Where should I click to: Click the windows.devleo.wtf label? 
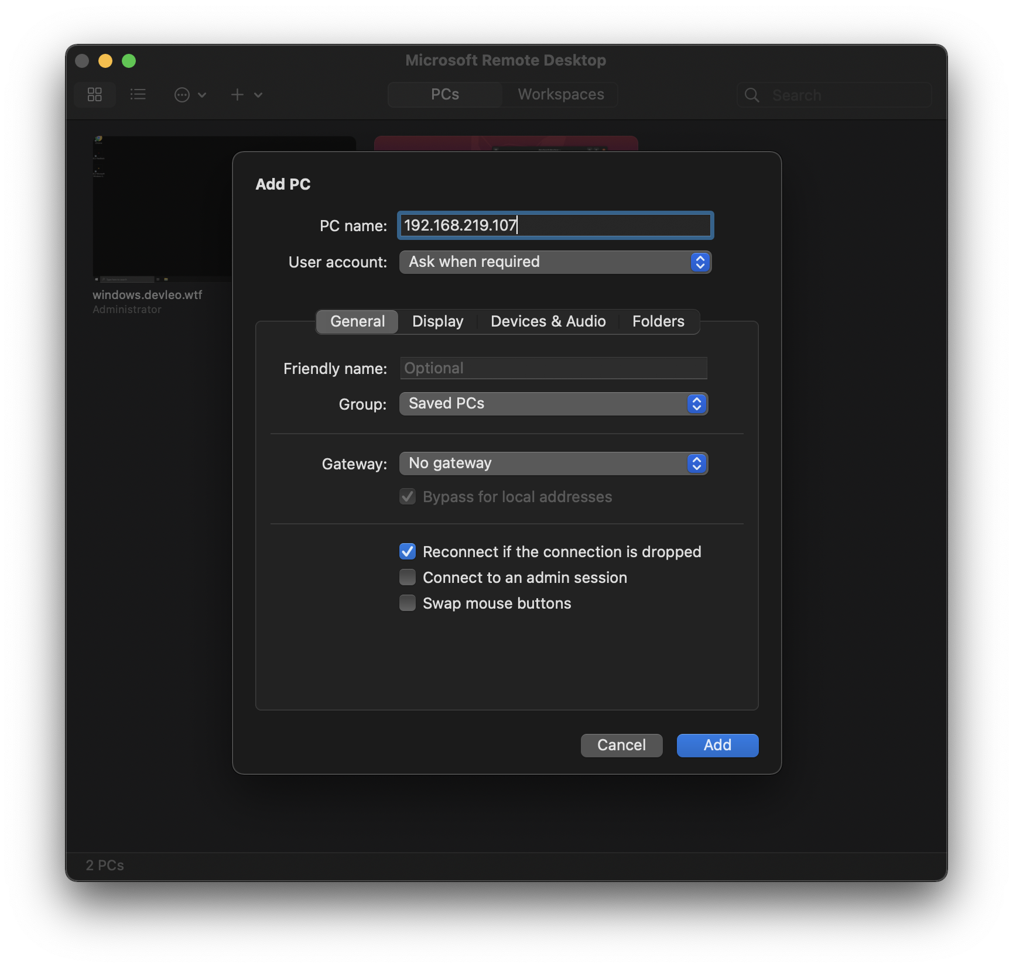tap(147, 295)
